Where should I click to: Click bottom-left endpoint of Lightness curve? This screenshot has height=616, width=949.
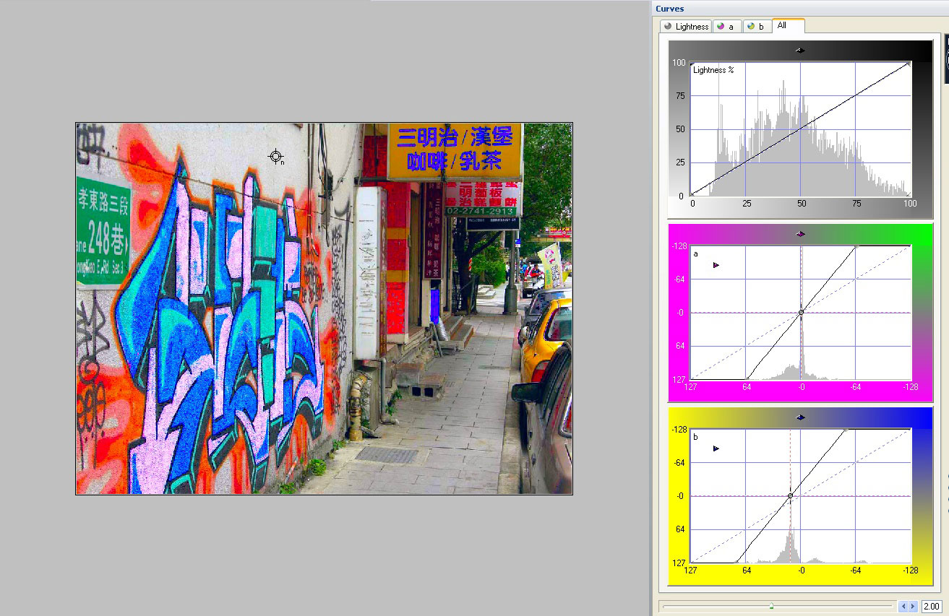pos(692,194)
